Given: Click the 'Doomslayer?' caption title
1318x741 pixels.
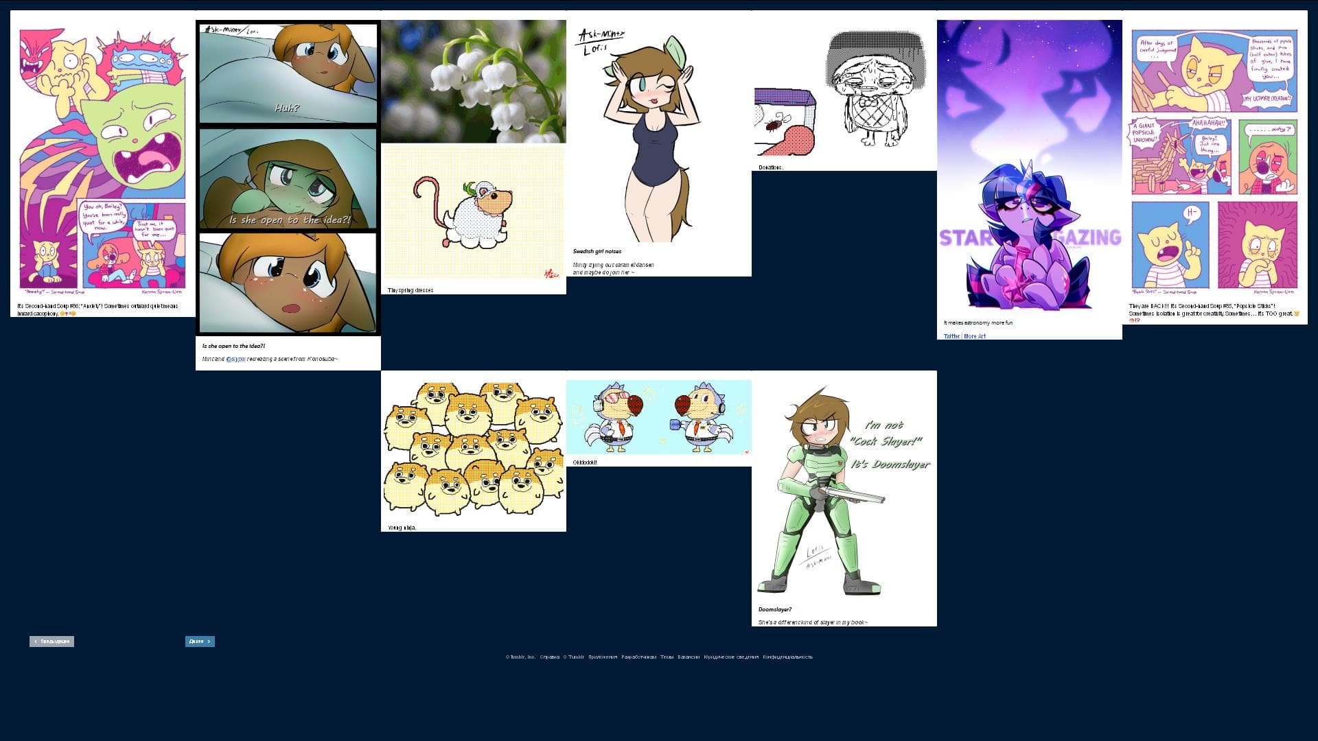Looking at the screenshot, I should point(775,609).
